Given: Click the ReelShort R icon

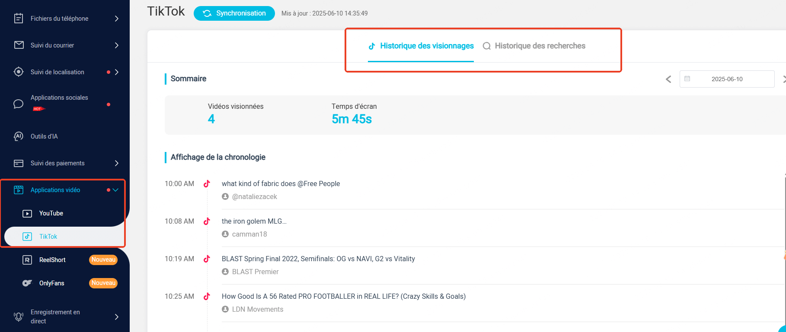Looking at the screenshot, I should (27, 260).
